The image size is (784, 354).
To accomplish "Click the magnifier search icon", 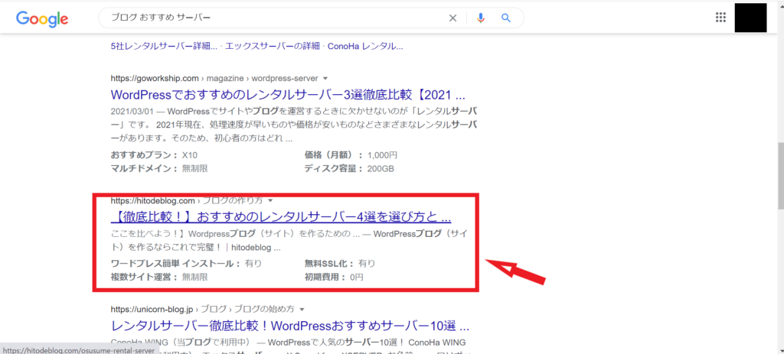I will pyautogui.click(x=506, y=18).
